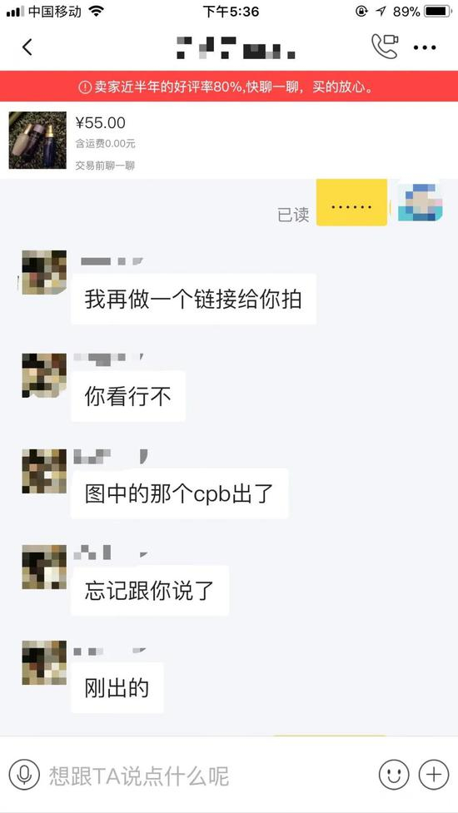The height and width of the screenshot is (813, 458).
Task: Open the ¥55.00 product thumbnail
Action: [37, 140]
